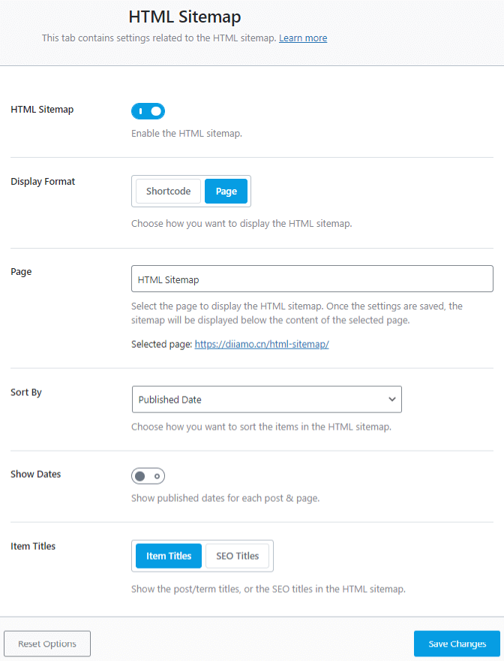Enable the Show Dates toggle
The image size is (504, 661).
pyautogui.click(x=148, y=476)
